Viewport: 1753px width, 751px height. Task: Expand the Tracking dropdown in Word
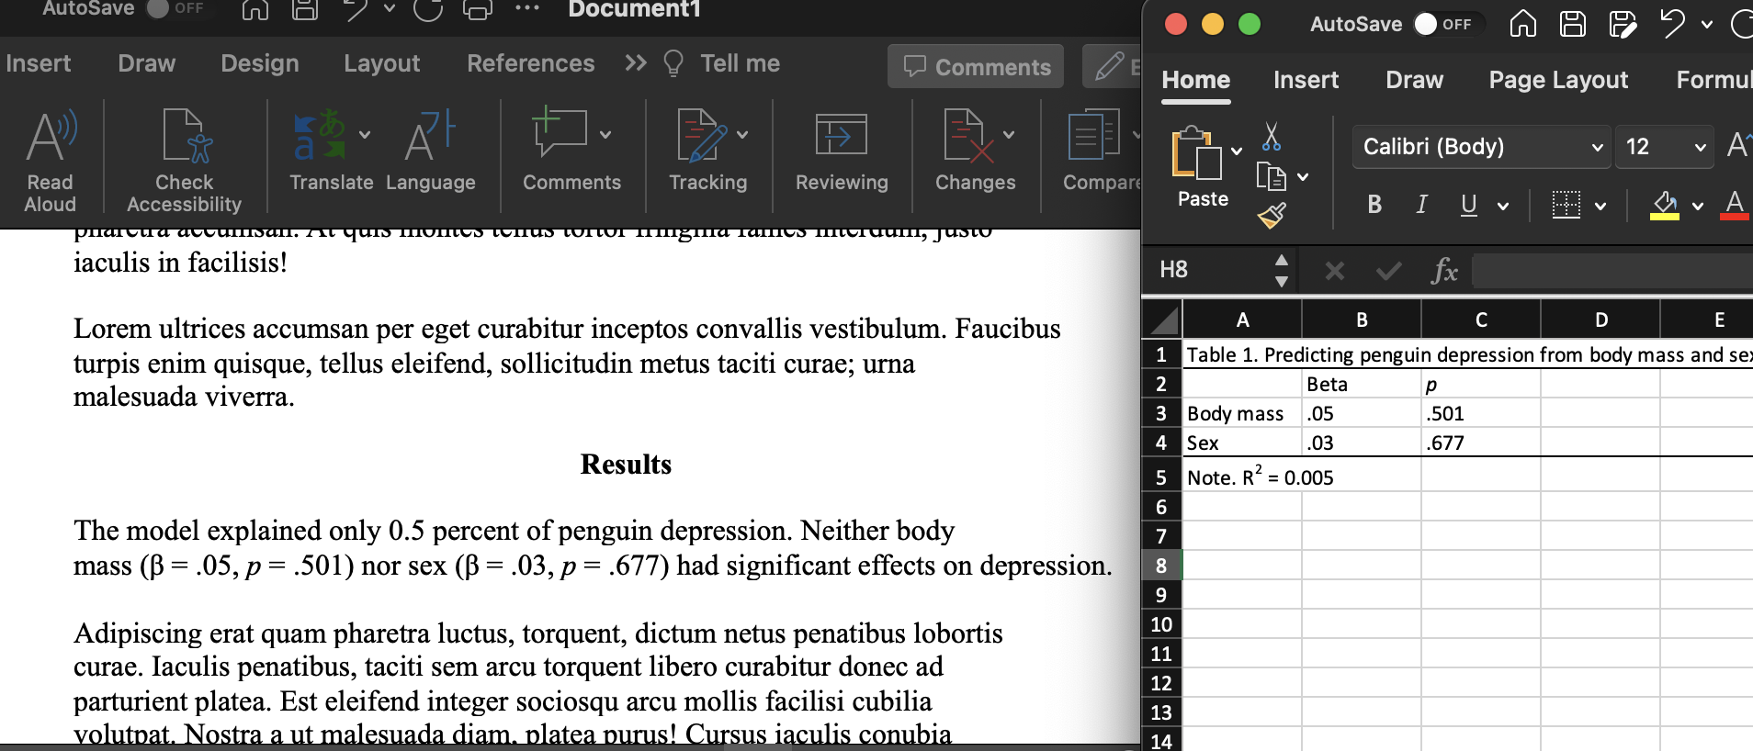(x=742, y=135)
